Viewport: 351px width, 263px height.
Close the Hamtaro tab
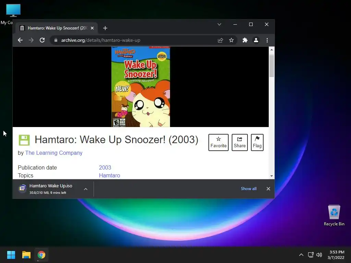92,28
